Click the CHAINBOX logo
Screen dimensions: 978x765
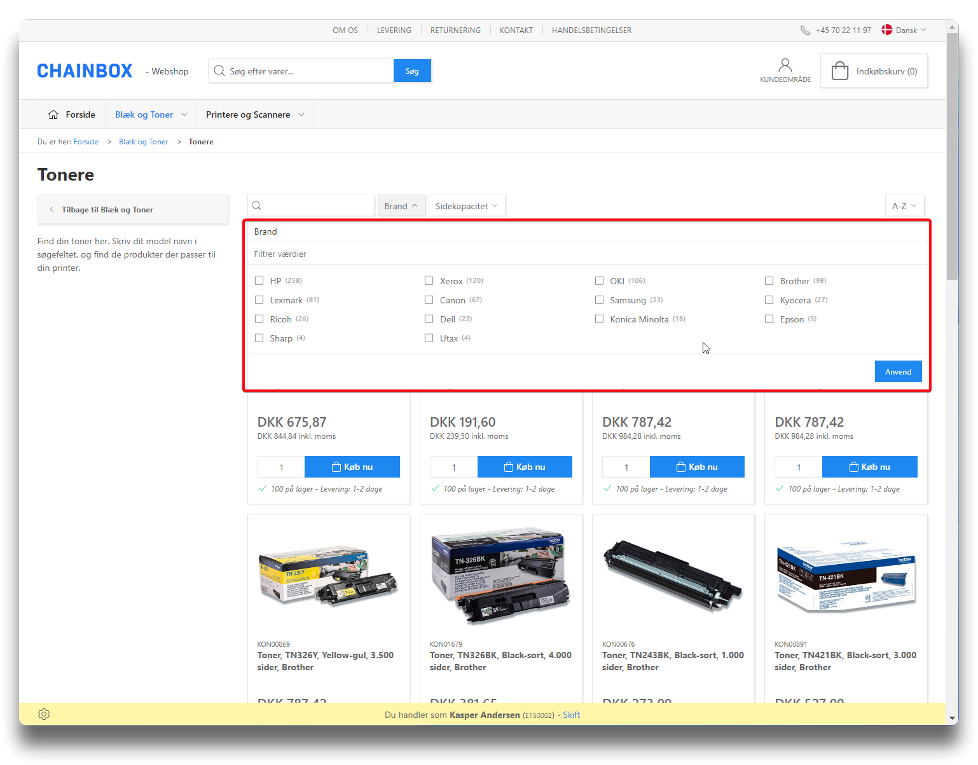[85, 71]
